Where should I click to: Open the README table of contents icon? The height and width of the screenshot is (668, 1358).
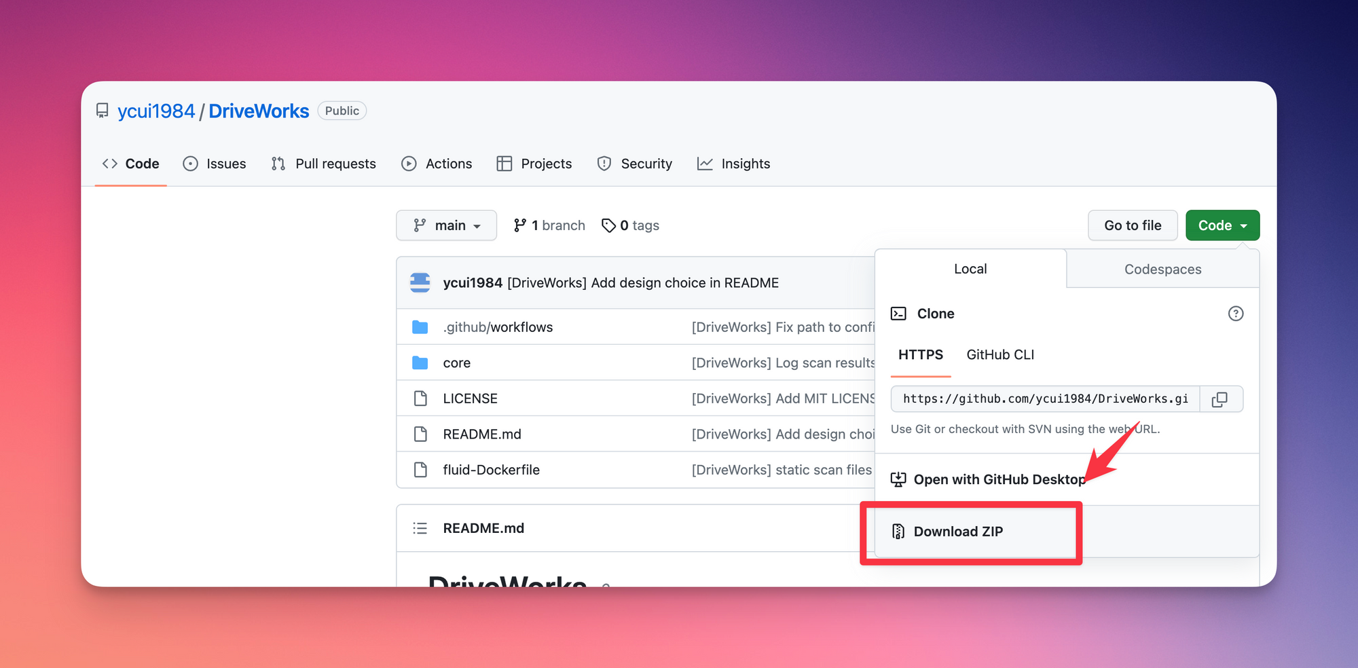pos(420,528)
